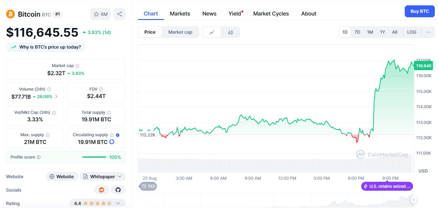
Task: Click the verified circulating supply badge
Action: (118, 135)
